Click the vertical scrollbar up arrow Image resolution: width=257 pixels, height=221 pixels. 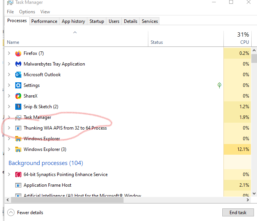[254, 50]
